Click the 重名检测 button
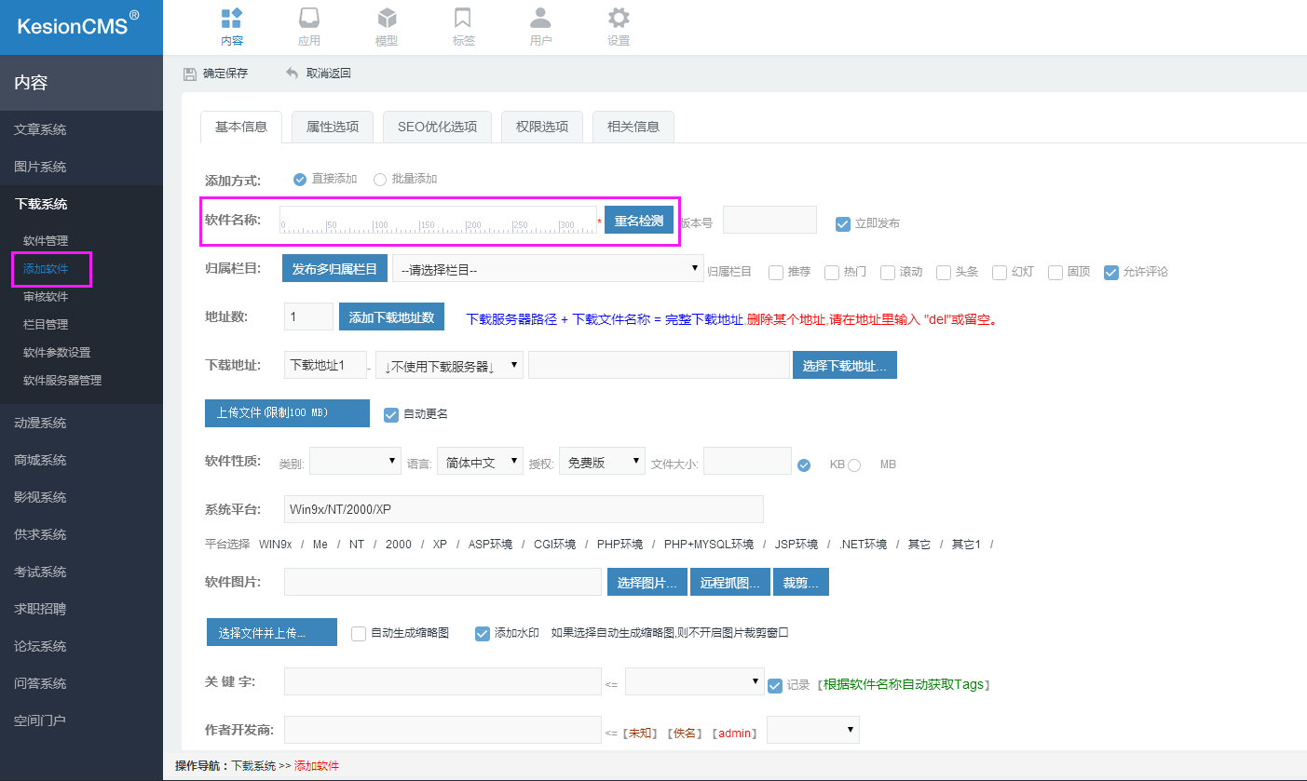The image size is (1307, 781). click(638, 220)
